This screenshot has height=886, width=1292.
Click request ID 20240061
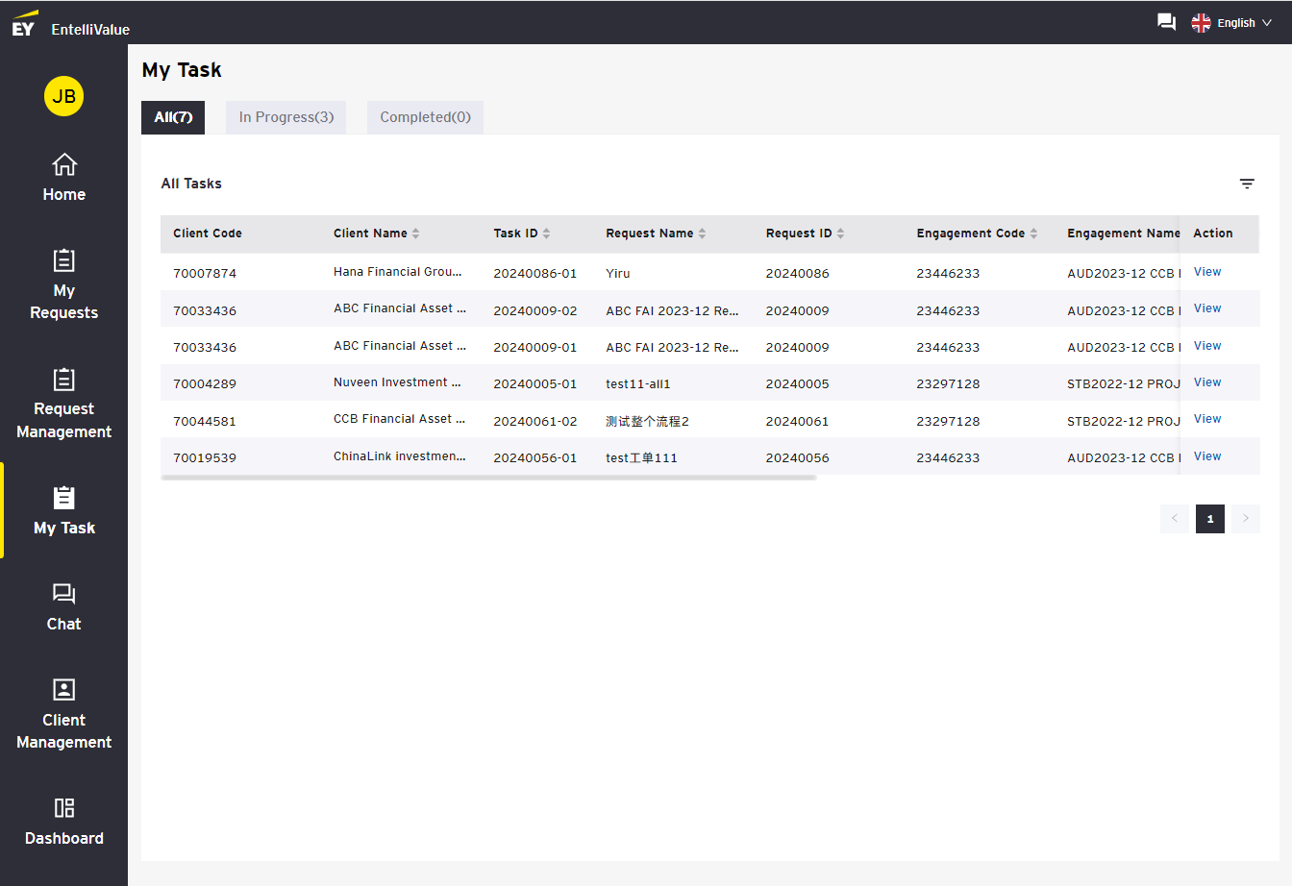[x=798, y=422]
